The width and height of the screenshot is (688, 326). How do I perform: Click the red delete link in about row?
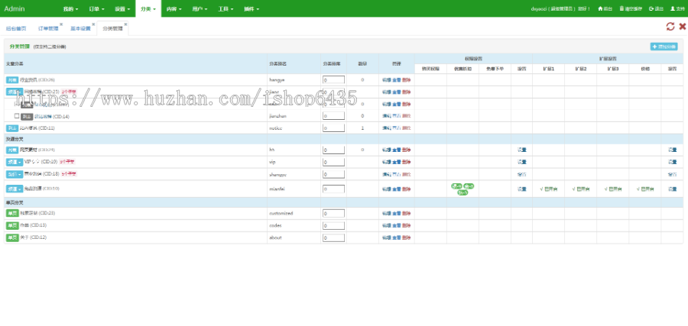tap(407, 237)
